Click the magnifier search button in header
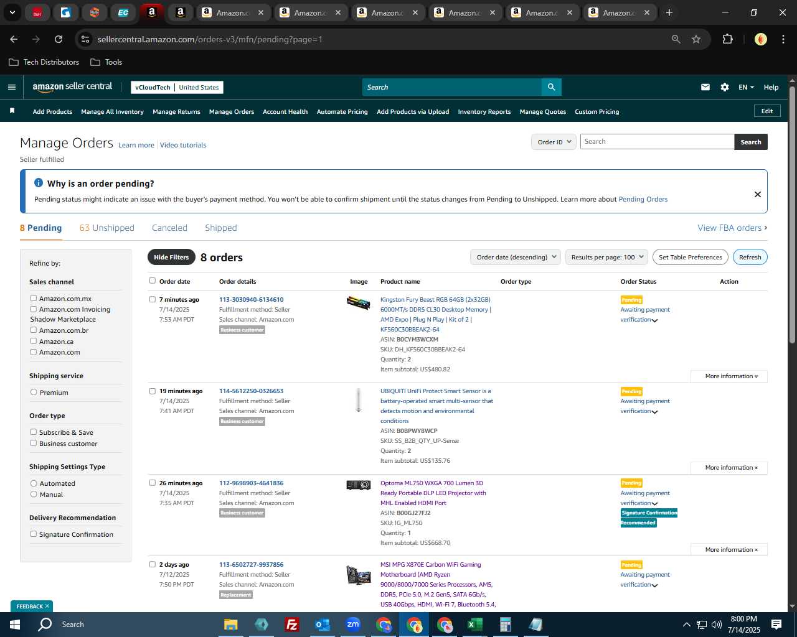 point(551,87)
